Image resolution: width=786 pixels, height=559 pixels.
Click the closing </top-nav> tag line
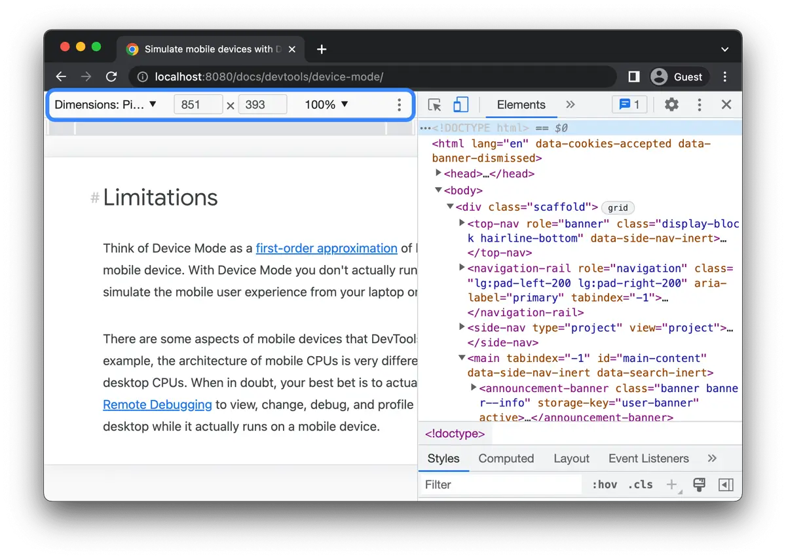tap(499, 253)
